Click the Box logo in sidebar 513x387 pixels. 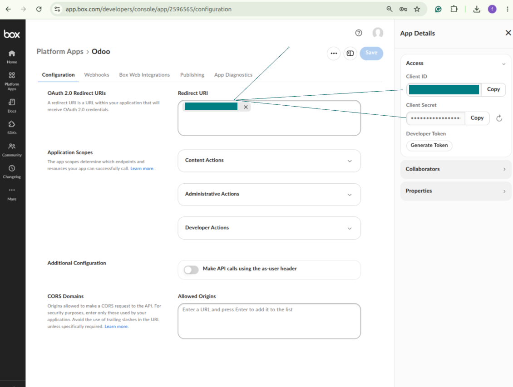tap(12, 34)
